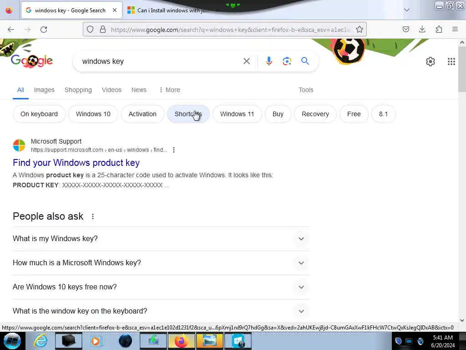The image size is (466, 350).
Task: Select the All search tab
Action: (x=20, y=90)
